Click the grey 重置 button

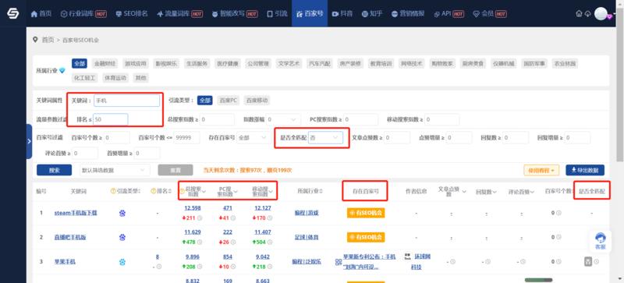click(175, 171)
